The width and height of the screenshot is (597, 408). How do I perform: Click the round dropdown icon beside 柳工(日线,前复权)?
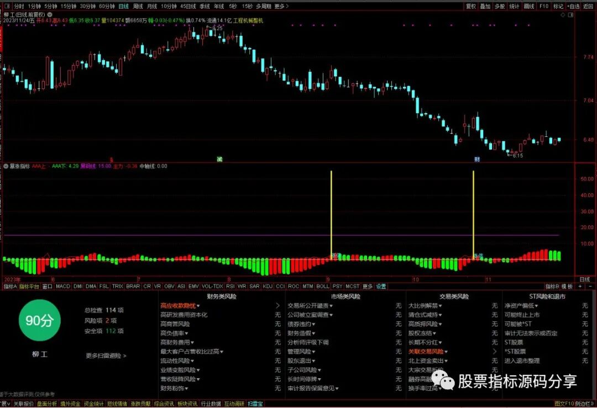click(x=50, y=14)
